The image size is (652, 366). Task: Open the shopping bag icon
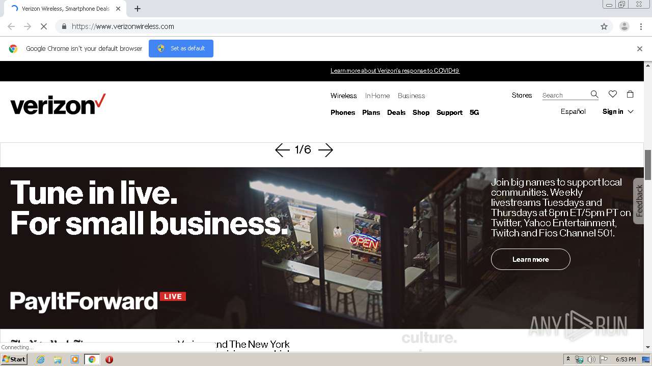tap(630, 94)
